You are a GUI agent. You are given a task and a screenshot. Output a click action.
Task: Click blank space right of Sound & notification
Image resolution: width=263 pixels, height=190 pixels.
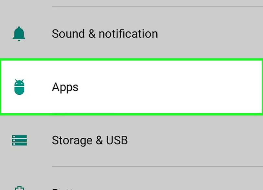click(210, 34)
